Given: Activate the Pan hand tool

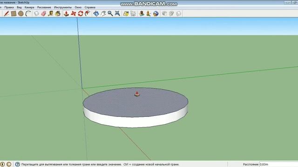Looking at the screenshot, I should (x=103, y=13).
